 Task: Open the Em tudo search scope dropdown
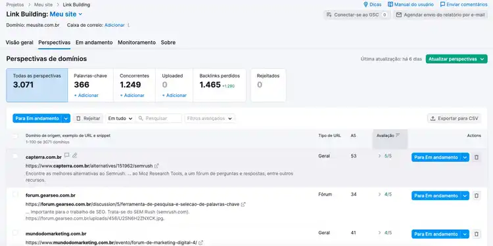pyautogui.click(x=120, y=118)
